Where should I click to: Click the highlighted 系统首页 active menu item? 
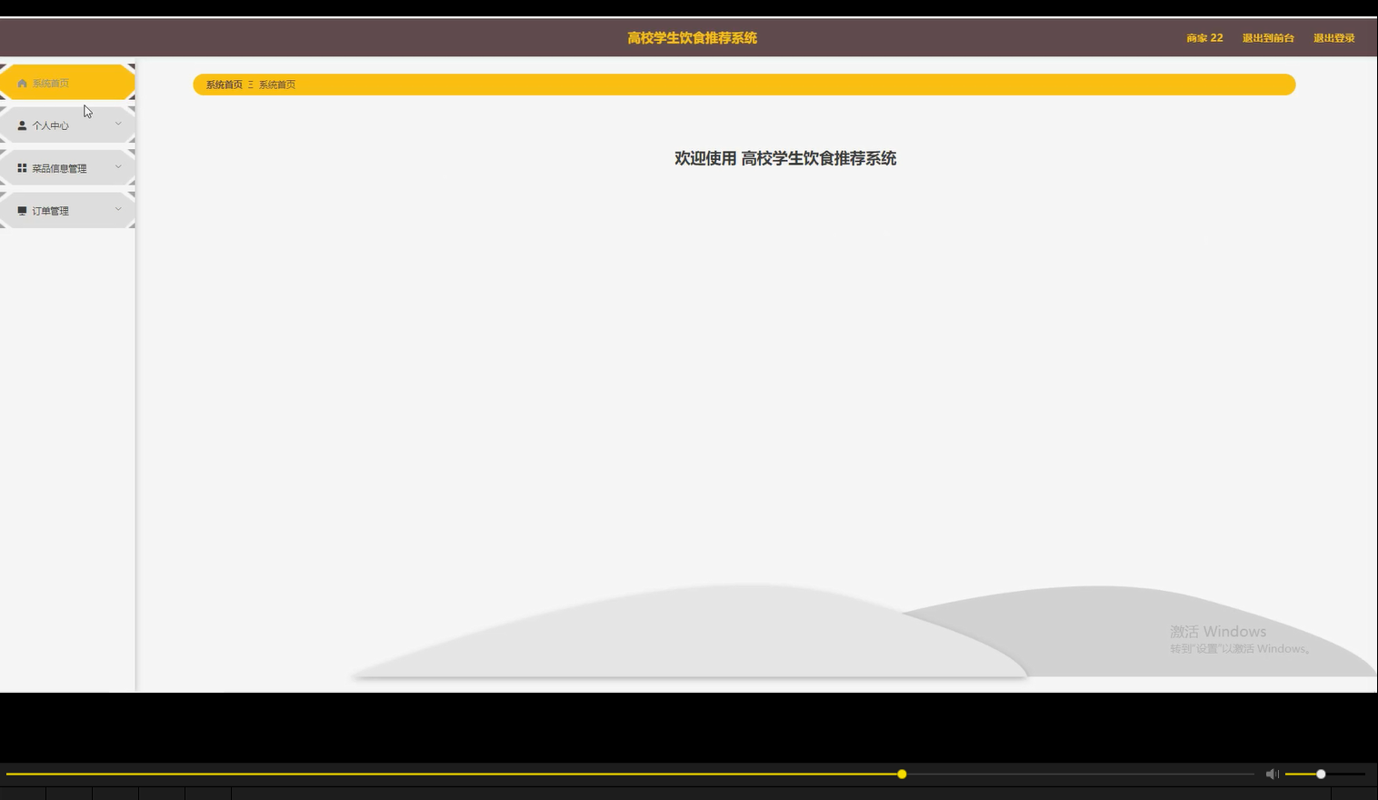tap(68, 82)
